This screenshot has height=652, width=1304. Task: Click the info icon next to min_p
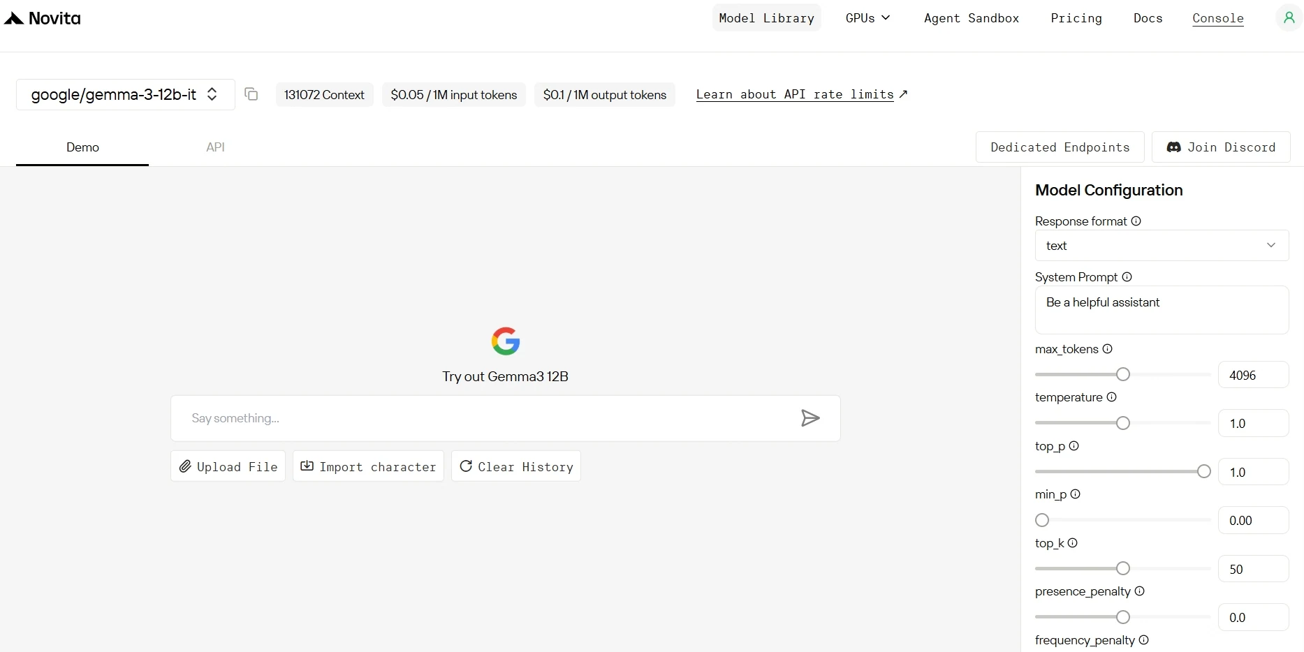[x=1076, y=494]
